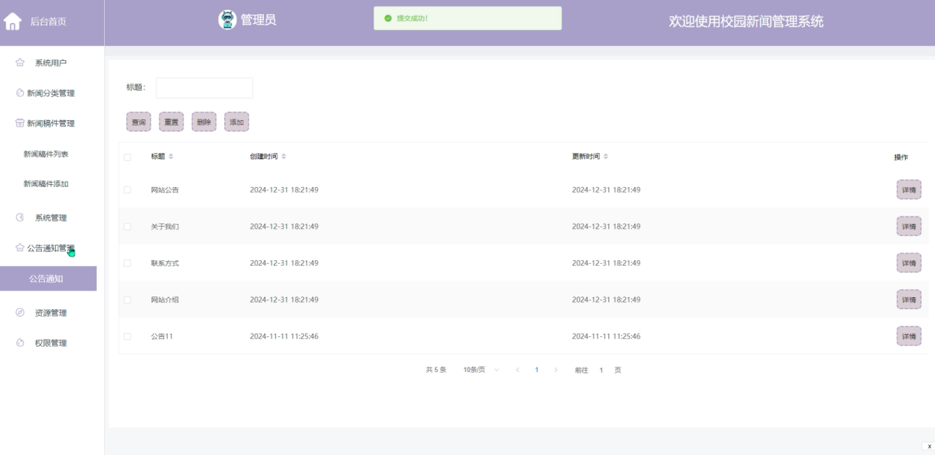Click the compass icon beside 资源管理
This screenshot has height=455, width=935.
[20, 313]
